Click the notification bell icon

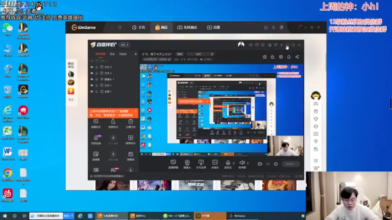pyautogui.click(x=289, y=57)
